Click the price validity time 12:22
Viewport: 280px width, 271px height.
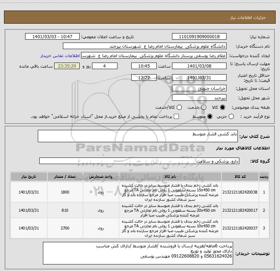[x=144, y=77]
